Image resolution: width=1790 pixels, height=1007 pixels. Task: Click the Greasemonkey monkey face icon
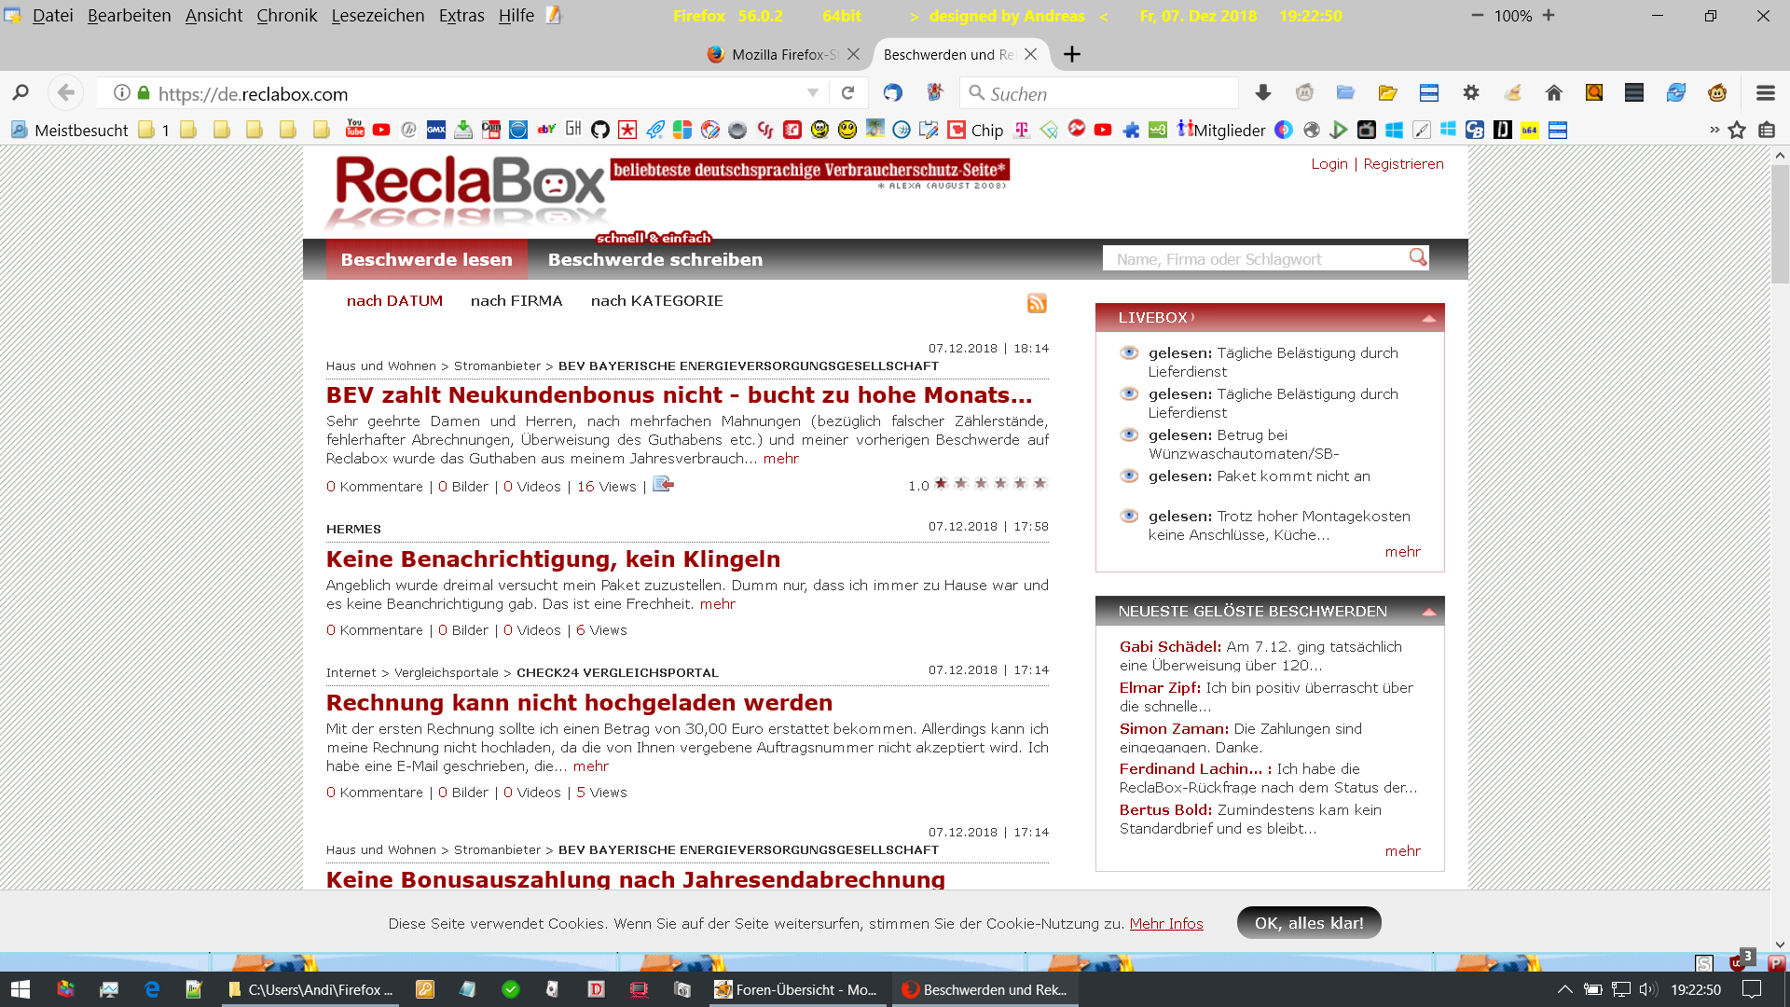(1717, 92)
